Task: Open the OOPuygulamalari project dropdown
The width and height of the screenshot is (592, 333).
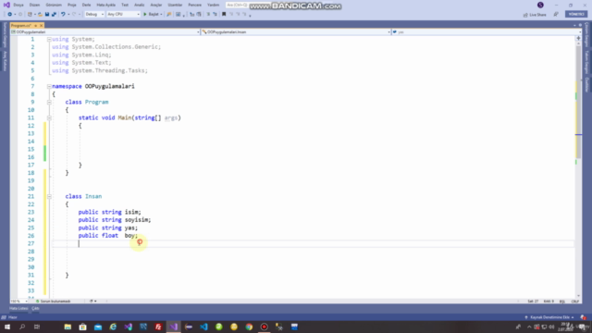Action: pos(105,32)
